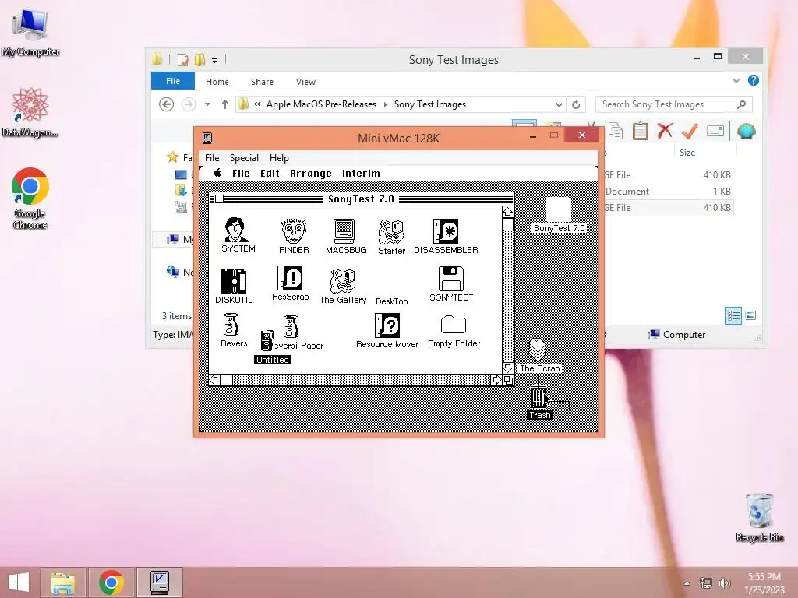Select the Empty Folder icon
798x598 pixels.
453,325
